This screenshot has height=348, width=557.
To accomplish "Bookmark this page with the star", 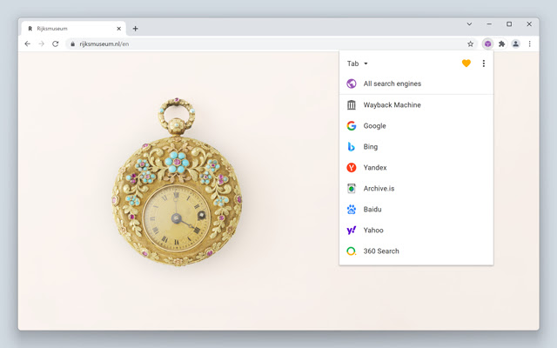I will (x=470, y=43).
